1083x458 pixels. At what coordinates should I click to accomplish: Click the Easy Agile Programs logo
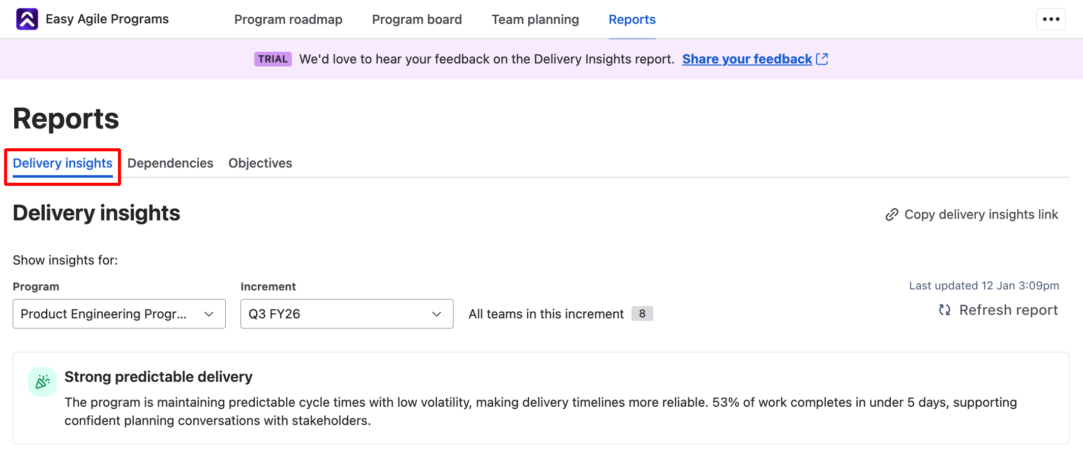27,19
